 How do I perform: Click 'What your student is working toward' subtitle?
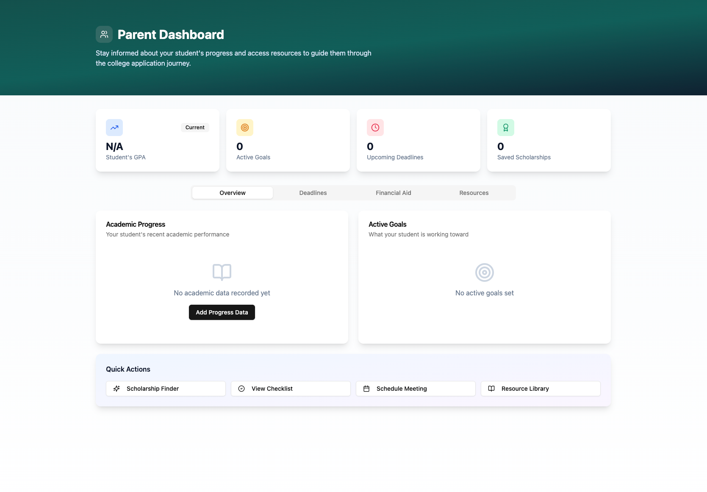[419, 234]
